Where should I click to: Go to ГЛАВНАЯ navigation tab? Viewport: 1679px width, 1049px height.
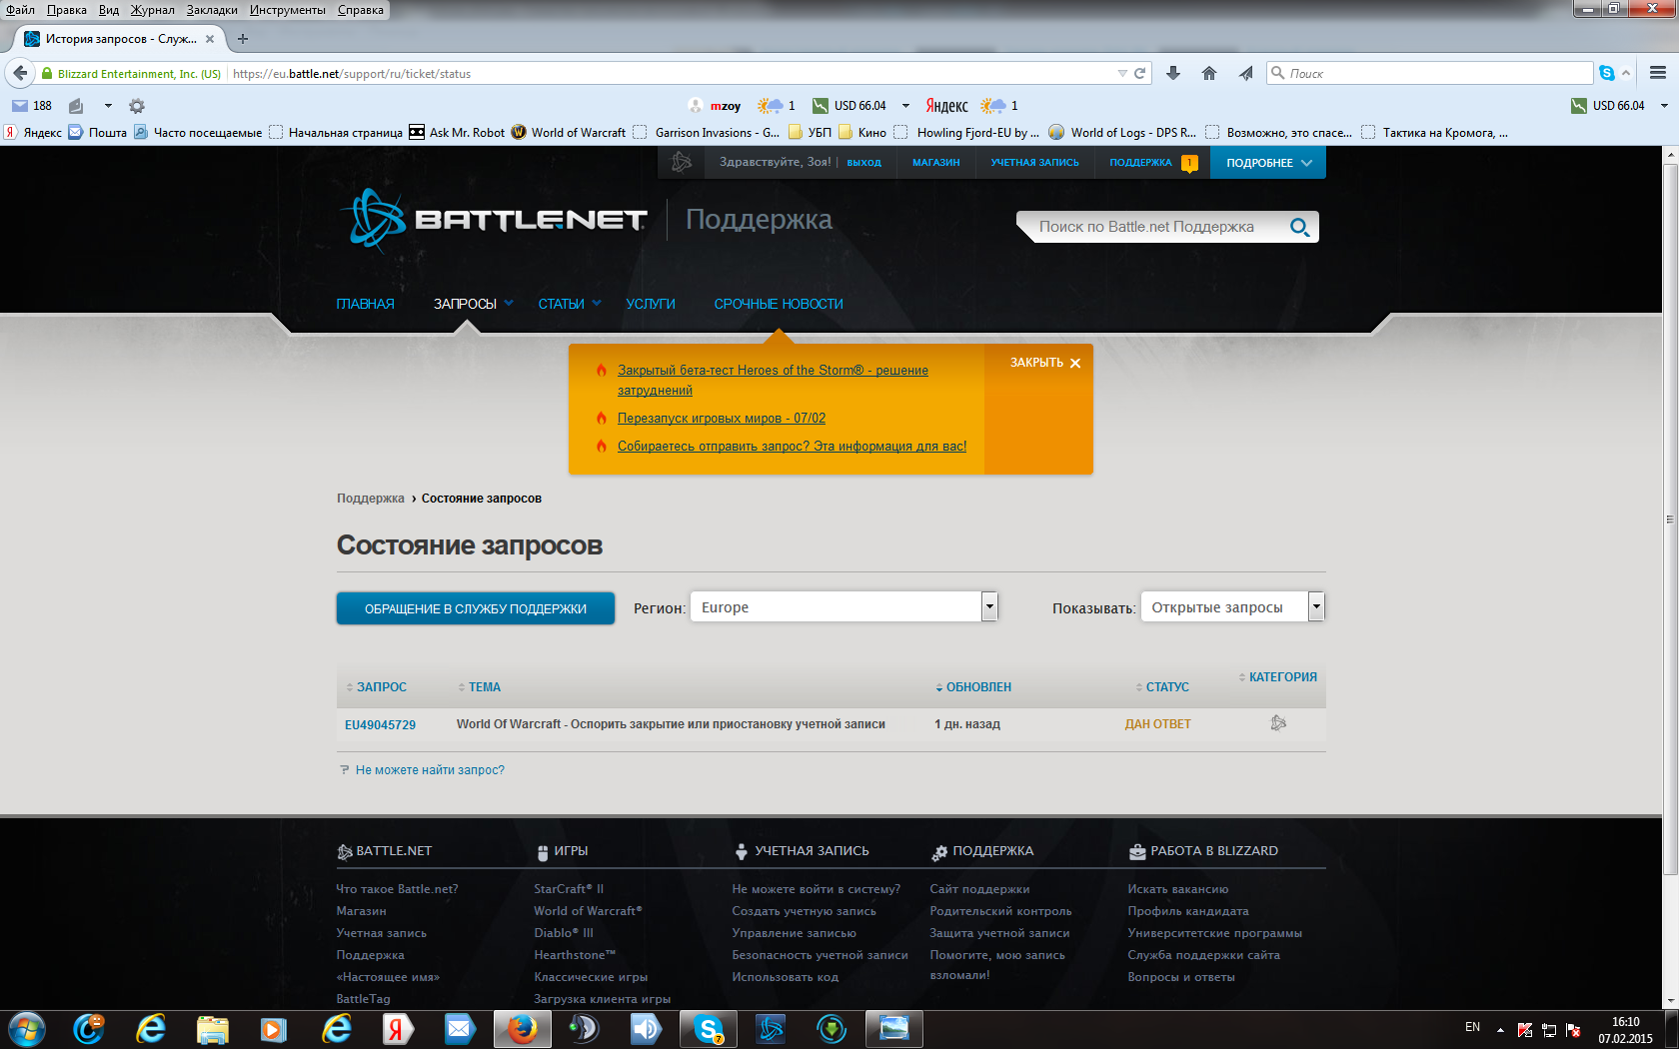click(366, 304)
